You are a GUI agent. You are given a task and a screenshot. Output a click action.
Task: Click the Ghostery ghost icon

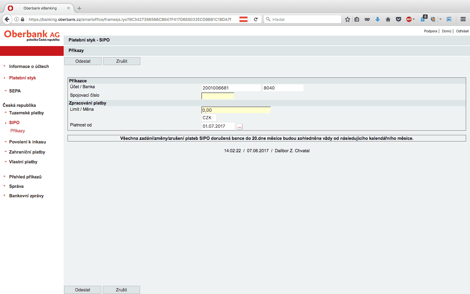(x=423, y=19)
